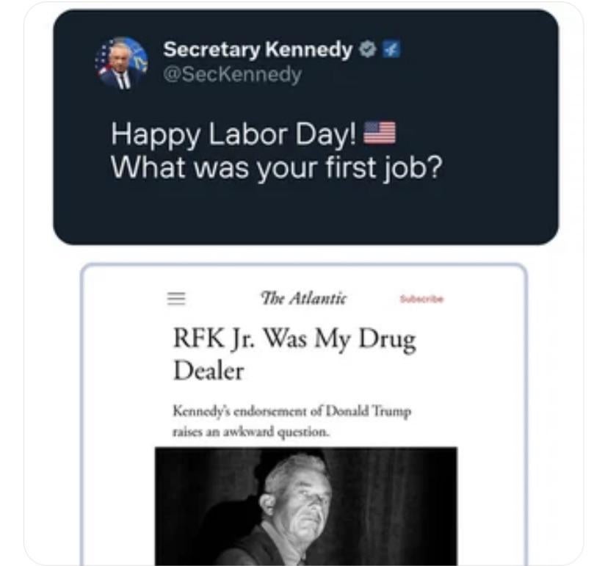Open the @SecKennedy handle
The width and height of the screenshot is (605, 566).
[x=232, y=75]
